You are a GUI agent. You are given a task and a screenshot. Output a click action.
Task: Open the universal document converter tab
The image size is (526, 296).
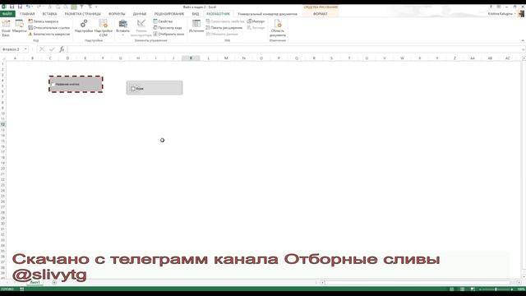click(267, 14)
